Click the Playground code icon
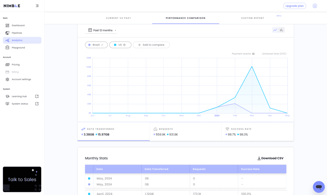 click(7, 48)
